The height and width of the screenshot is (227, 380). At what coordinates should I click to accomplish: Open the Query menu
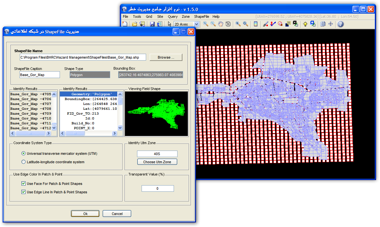(173, 17)
